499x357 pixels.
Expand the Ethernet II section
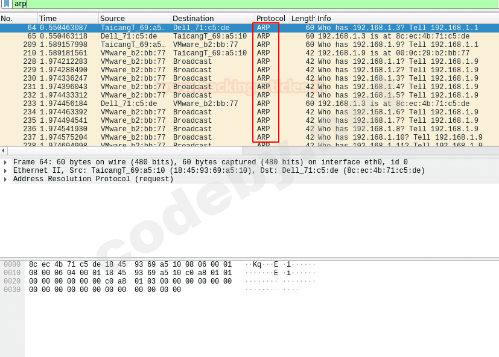[5, 171]
